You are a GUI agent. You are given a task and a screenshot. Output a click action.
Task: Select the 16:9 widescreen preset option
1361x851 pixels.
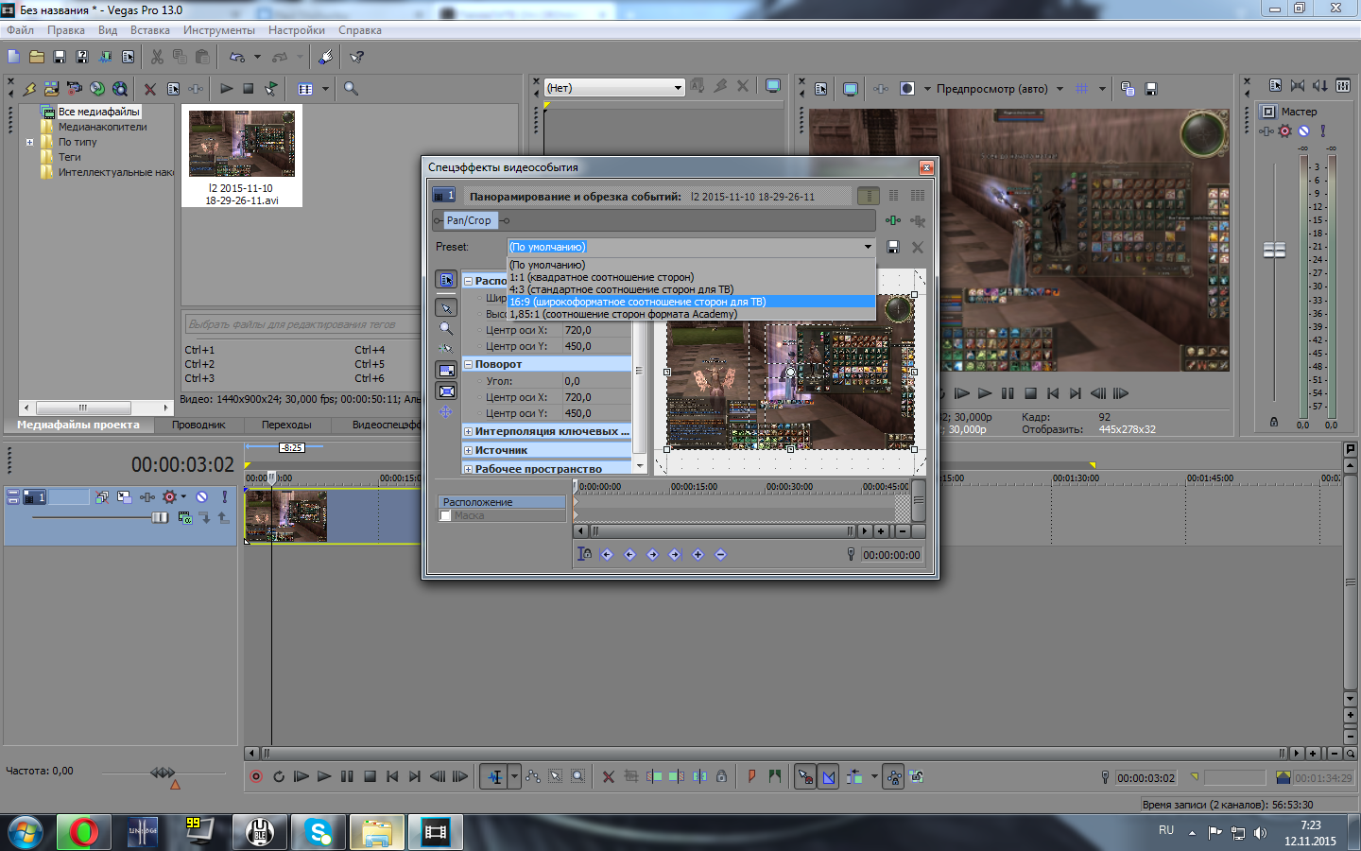pyautogui.click(x=637, y=302)
